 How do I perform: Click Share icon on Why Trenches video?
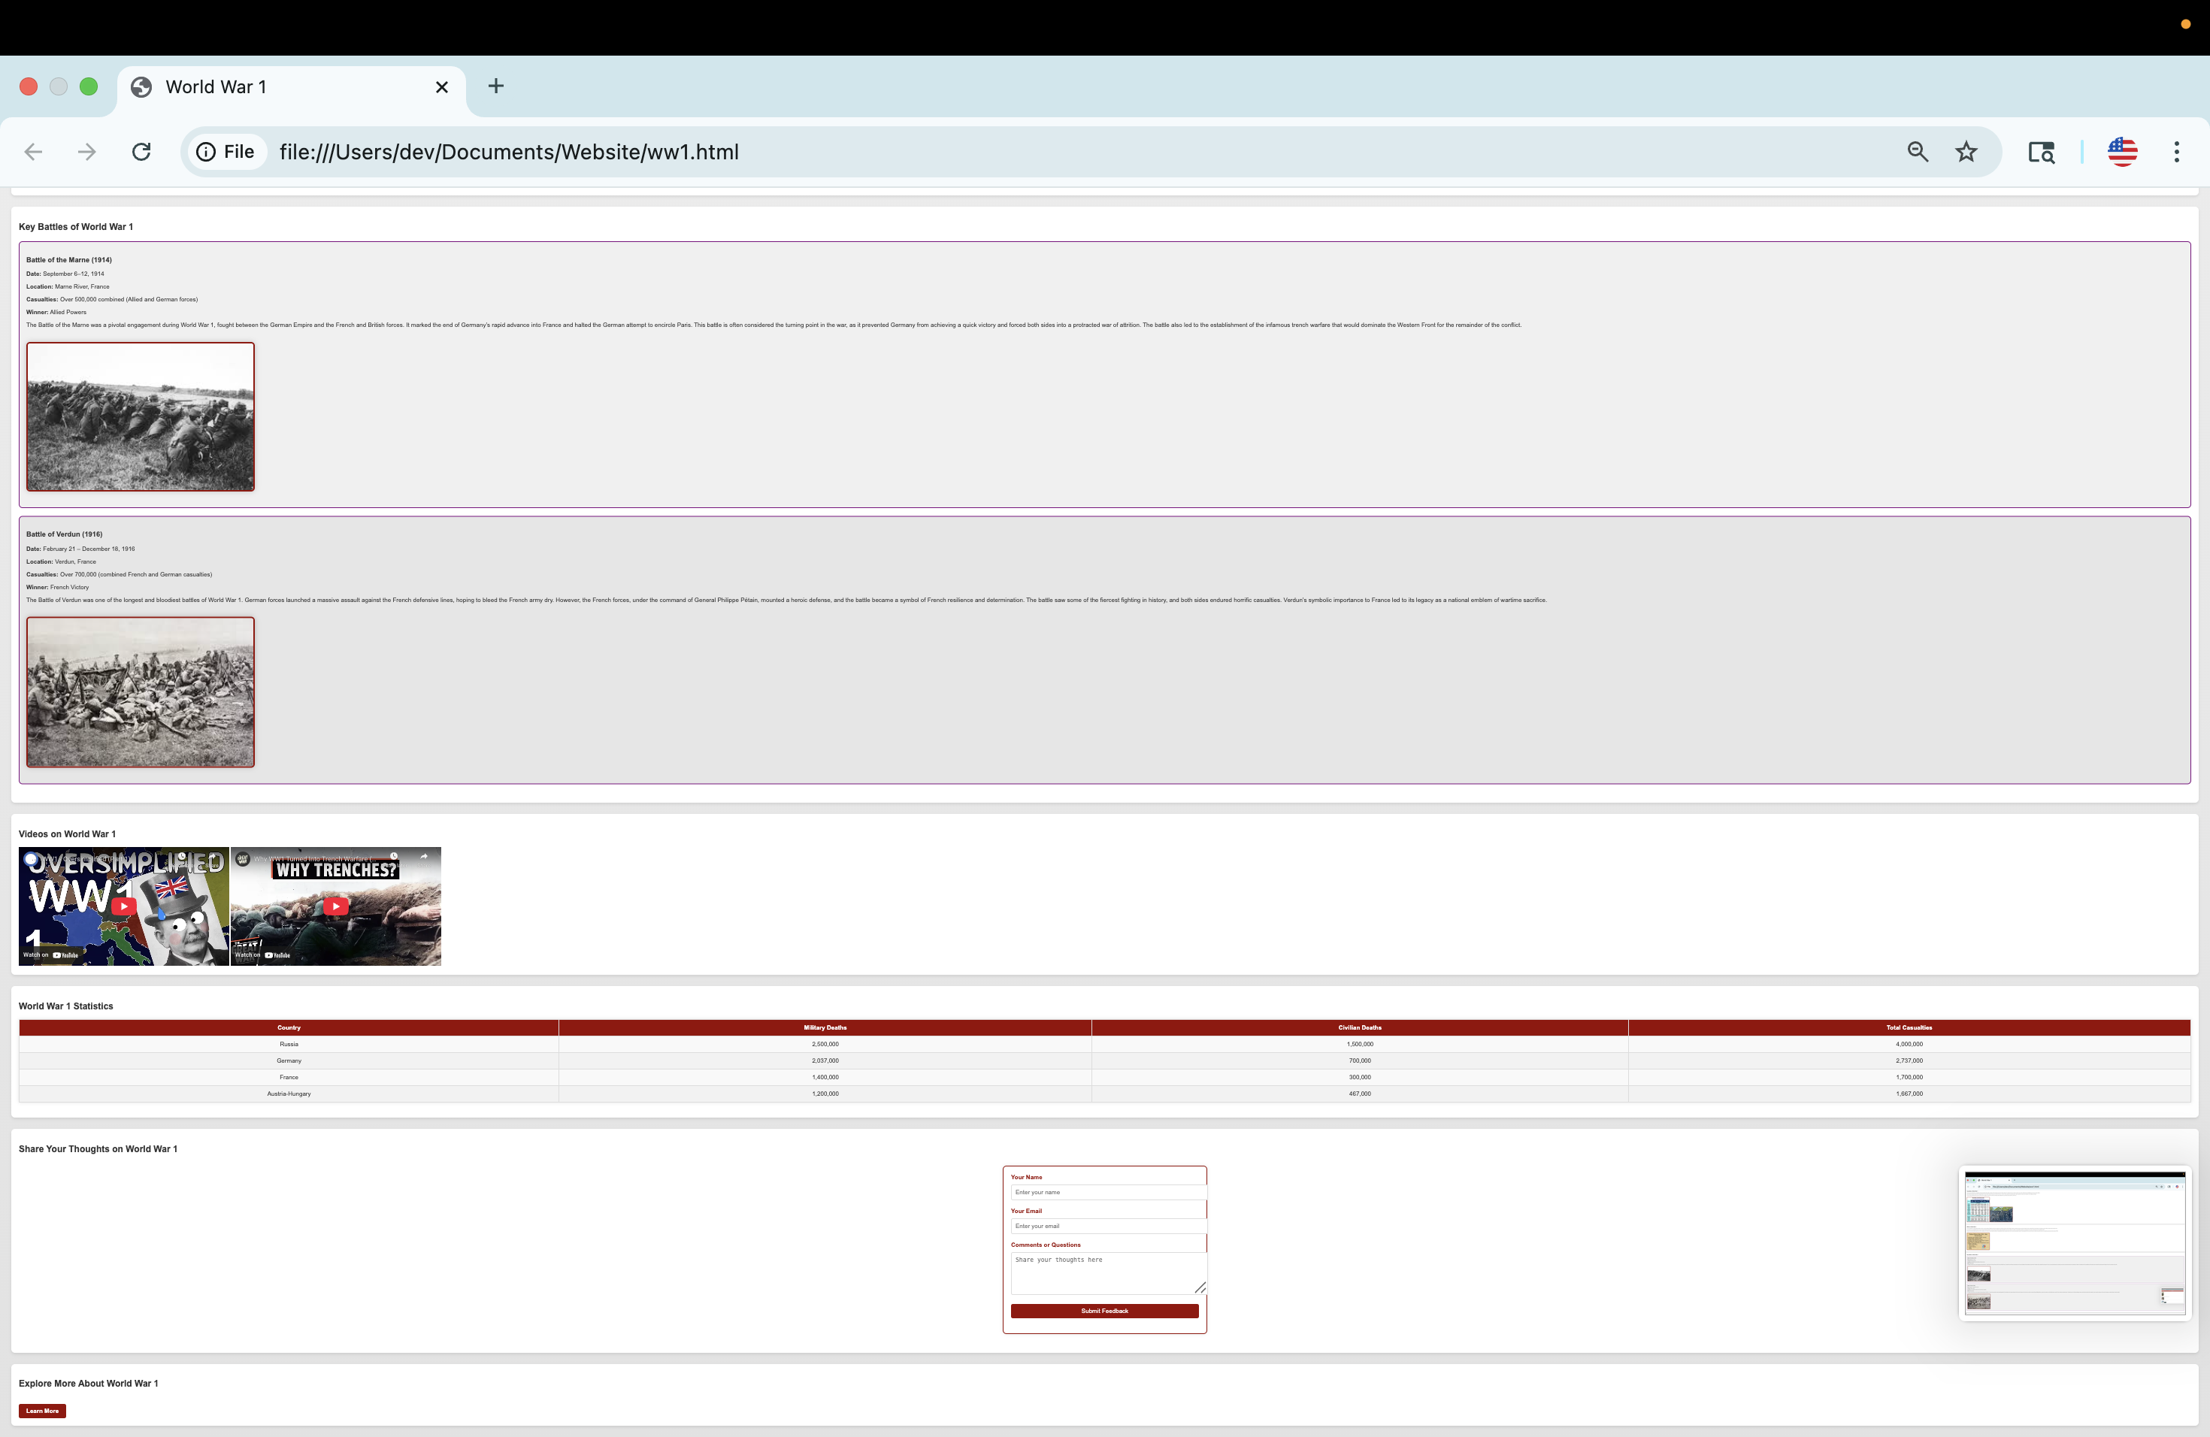tap(423, 856)
